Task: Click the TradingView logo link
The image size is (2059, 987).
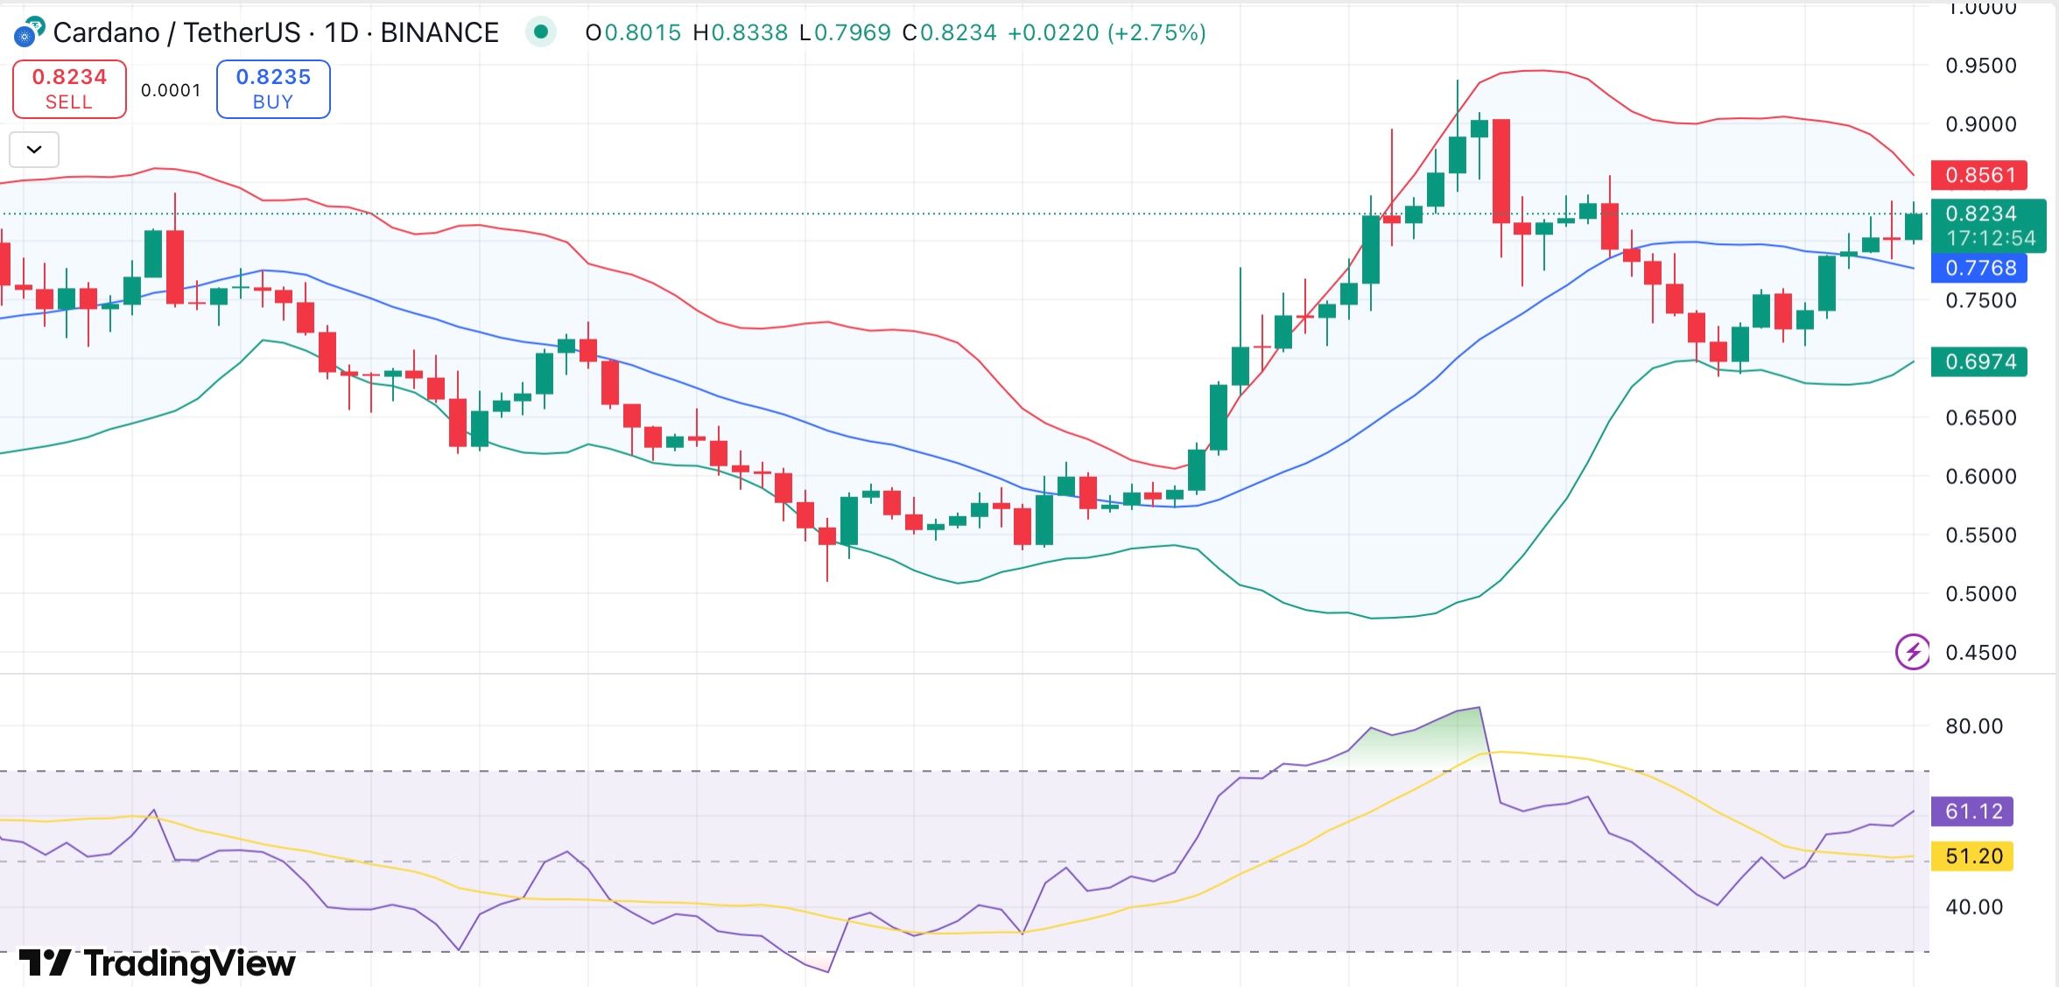Action: point(158,963)
